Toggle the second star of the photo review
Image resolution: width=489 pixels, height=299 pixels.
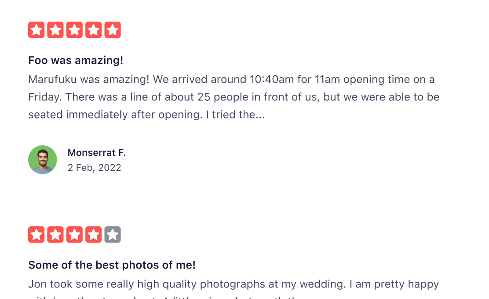click(55, 234)
